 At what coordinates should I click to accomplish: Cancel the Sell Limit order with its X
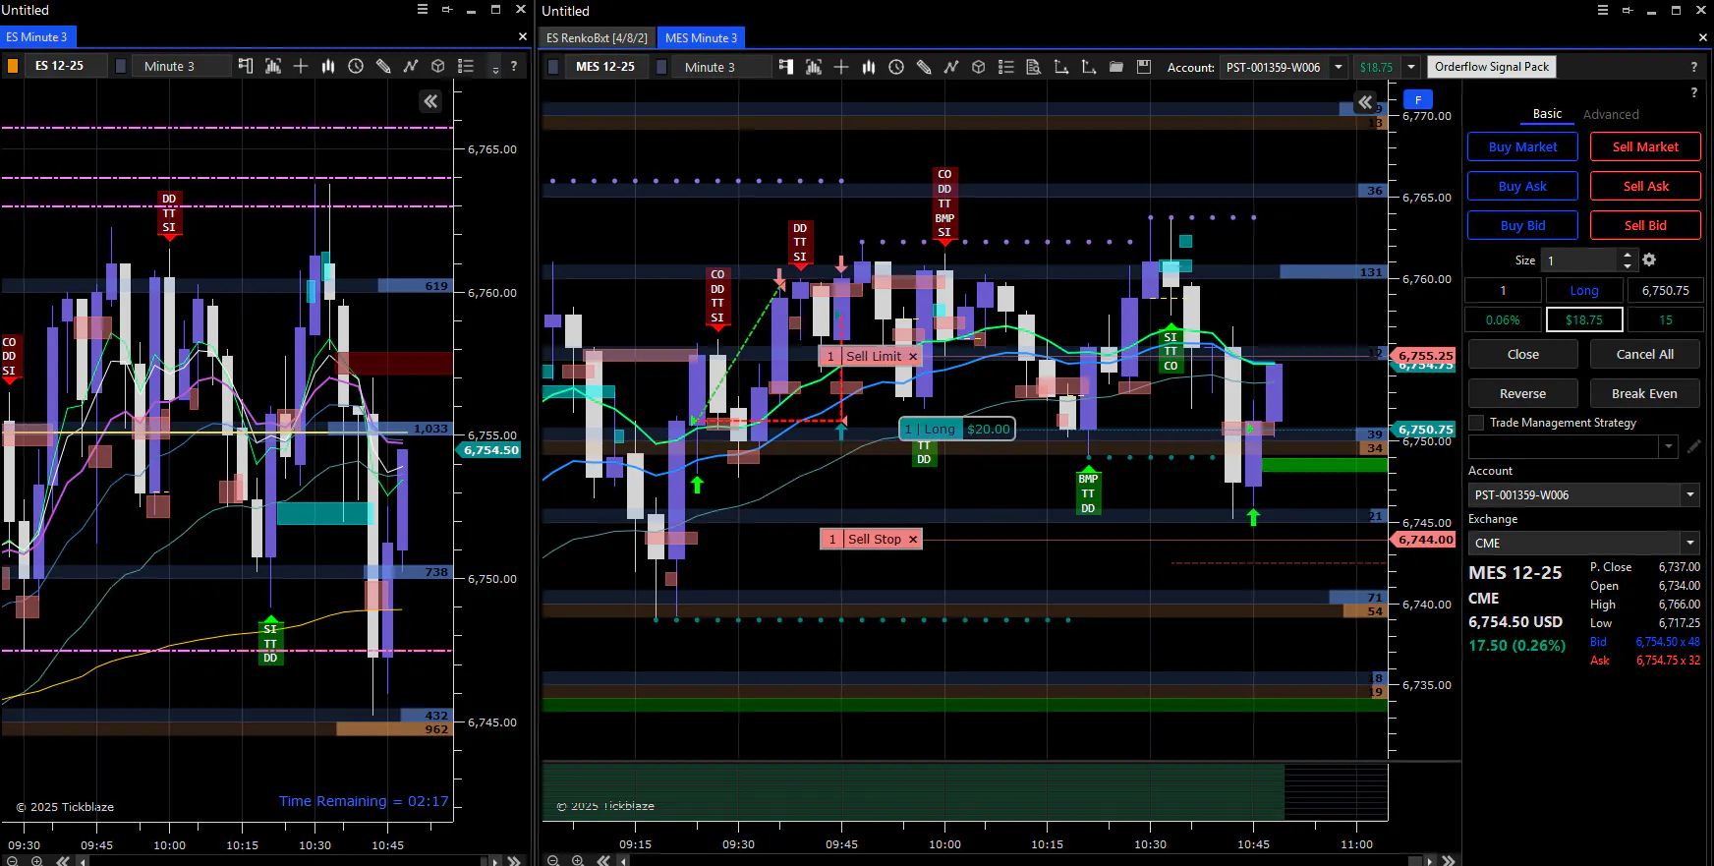[x=913, y=356]
